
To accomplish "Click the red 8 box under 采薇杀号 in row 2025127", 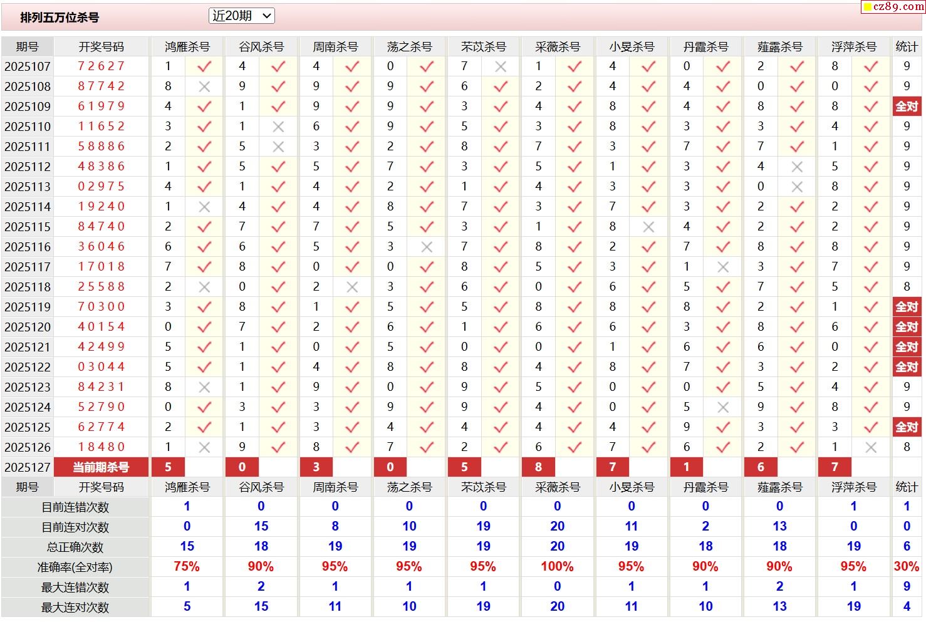I will tap(538, 467).
